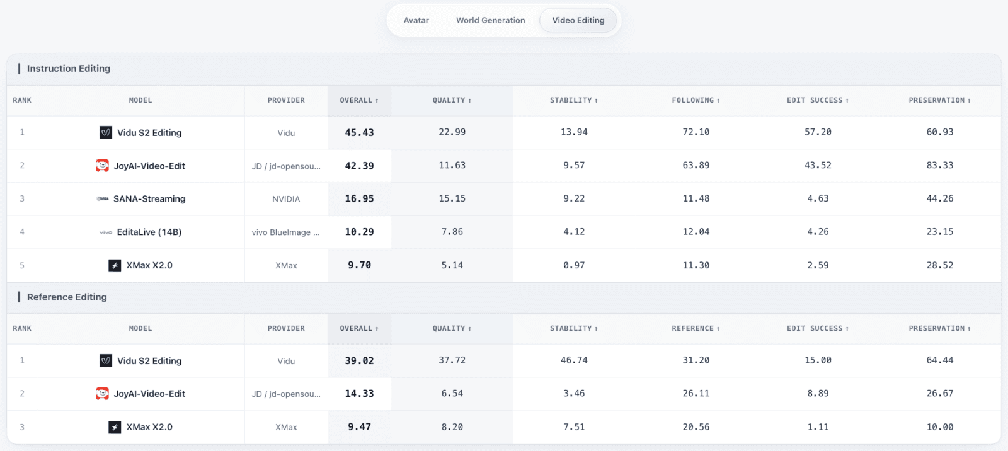Open Vidu S2 Editing in Instruction Editing table

point(149,133)
